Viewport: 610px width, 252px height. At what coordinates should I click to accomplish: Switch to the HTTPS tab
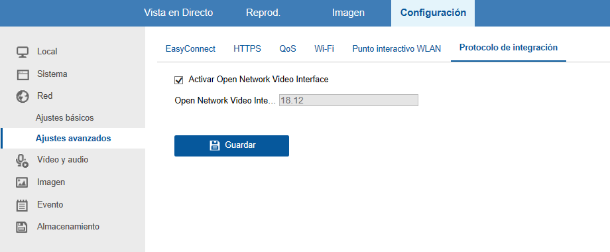pos(247,48)
